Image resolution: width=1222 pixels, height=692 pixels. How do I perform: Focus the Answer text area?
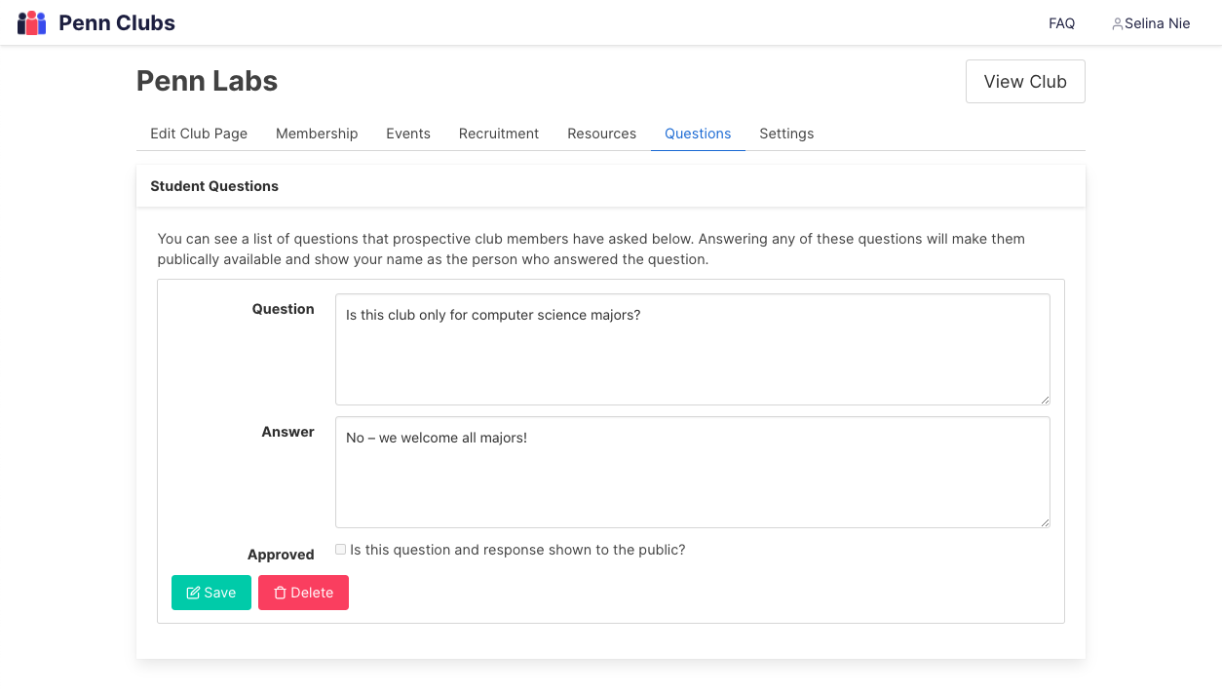tap(693, 473)
